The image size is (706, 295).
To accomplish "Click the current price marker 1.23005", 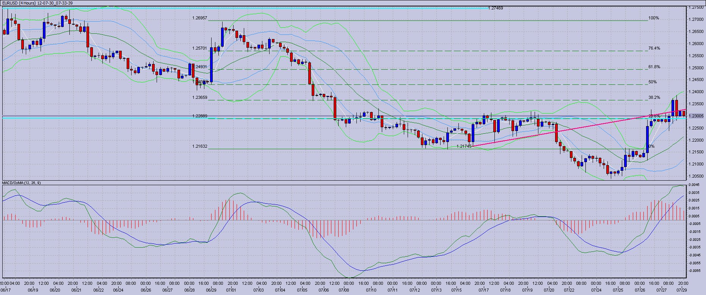I will point(696,116).
